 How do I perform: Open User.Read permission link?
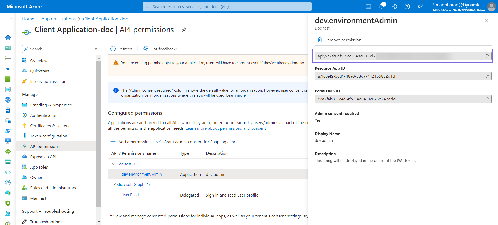[130, 195]
